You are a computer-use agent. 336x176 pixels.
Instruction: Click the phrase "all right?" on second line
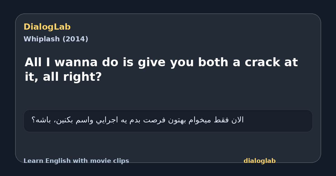(72, 77)
